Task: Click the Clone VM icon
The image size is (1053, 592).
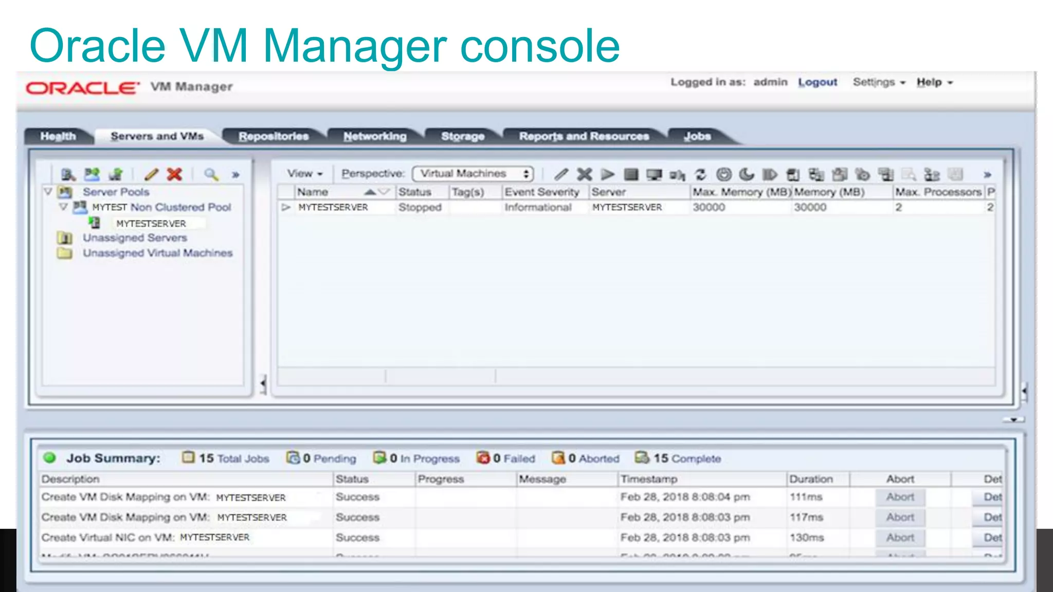Action: tap(816, 174)
